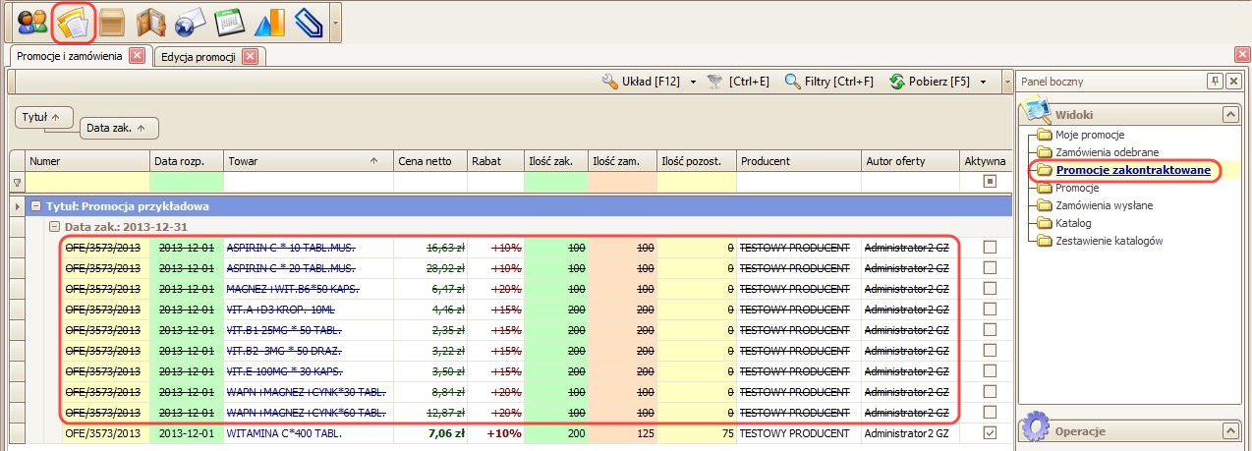1252x451 pixels.
Task: Click the documents folder toolbar icon
Action: (x=73, y=22)
